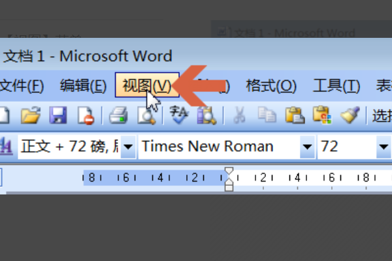The image size is (392, 261).
Task: Click the Print Preview magnifier icon
Action: coord(146,115)
